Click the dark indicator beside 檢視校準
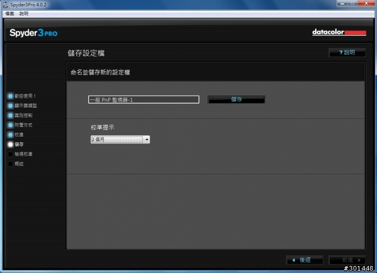 point(11,154)
